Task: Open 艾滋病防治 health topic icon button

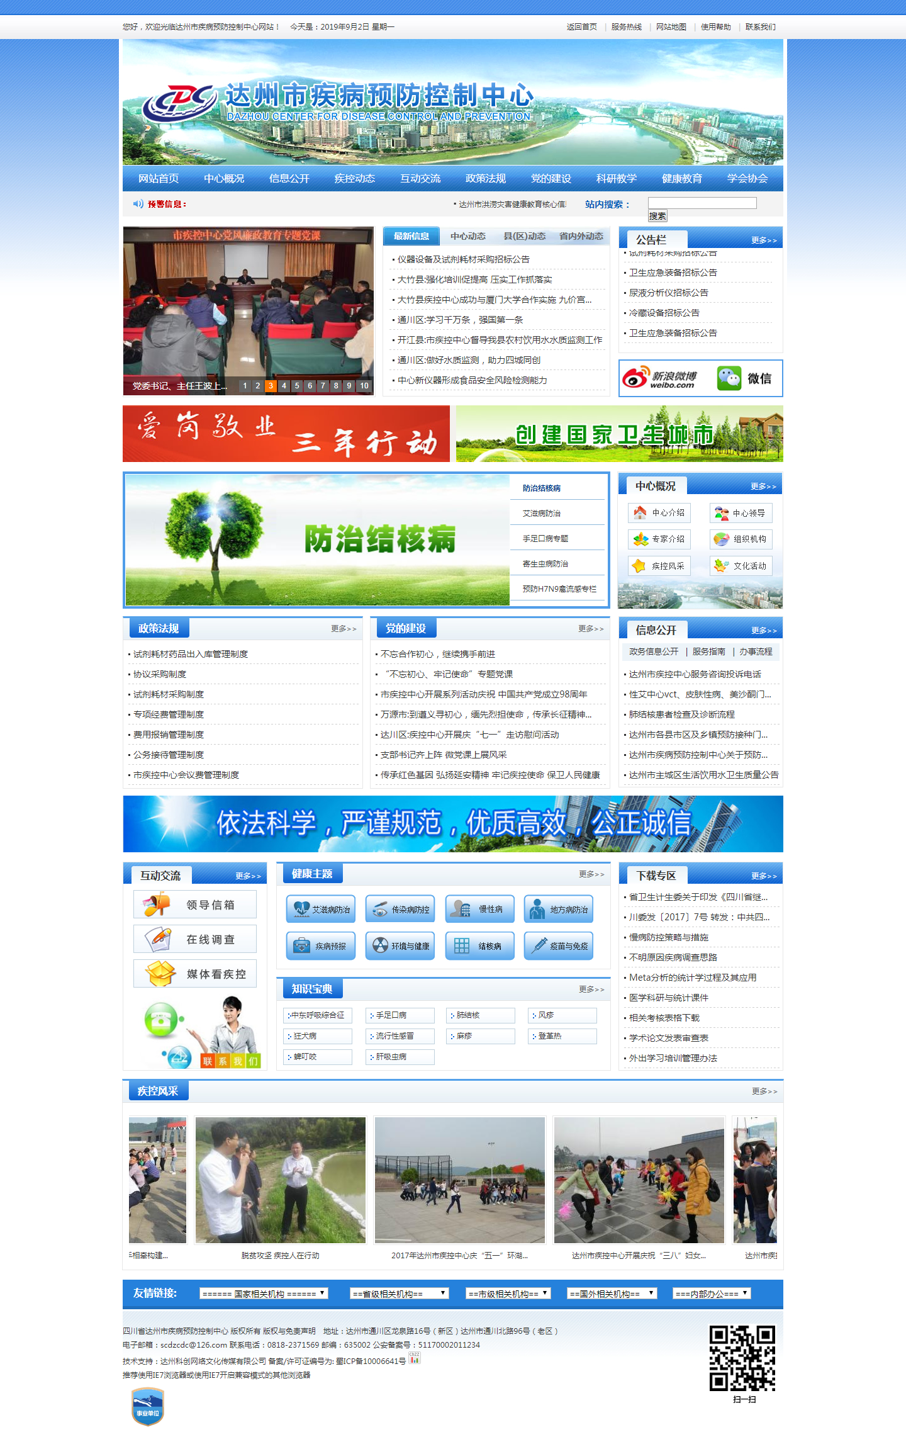Action: point(320,910)
